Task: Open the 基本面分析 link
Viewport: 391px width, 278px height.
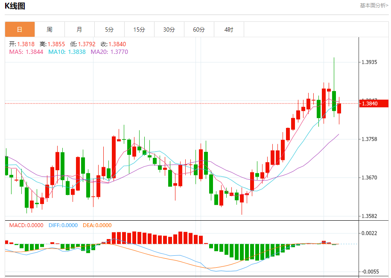Action: (374, 6)
